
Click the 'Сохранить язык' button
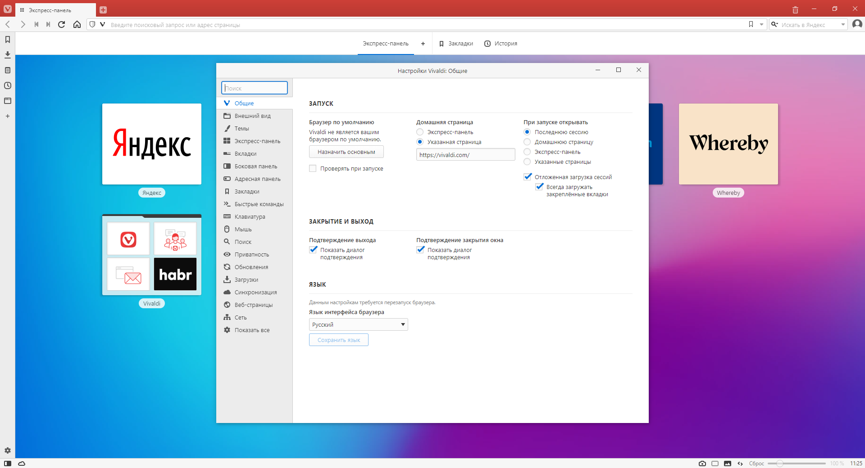338,340
